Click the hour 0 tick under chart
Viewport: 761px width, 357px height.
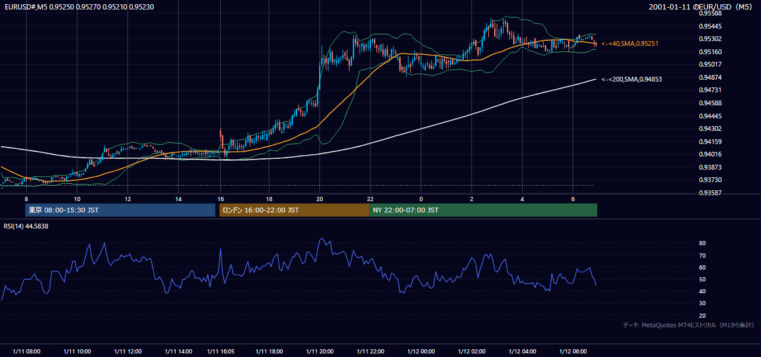(421, 199)
